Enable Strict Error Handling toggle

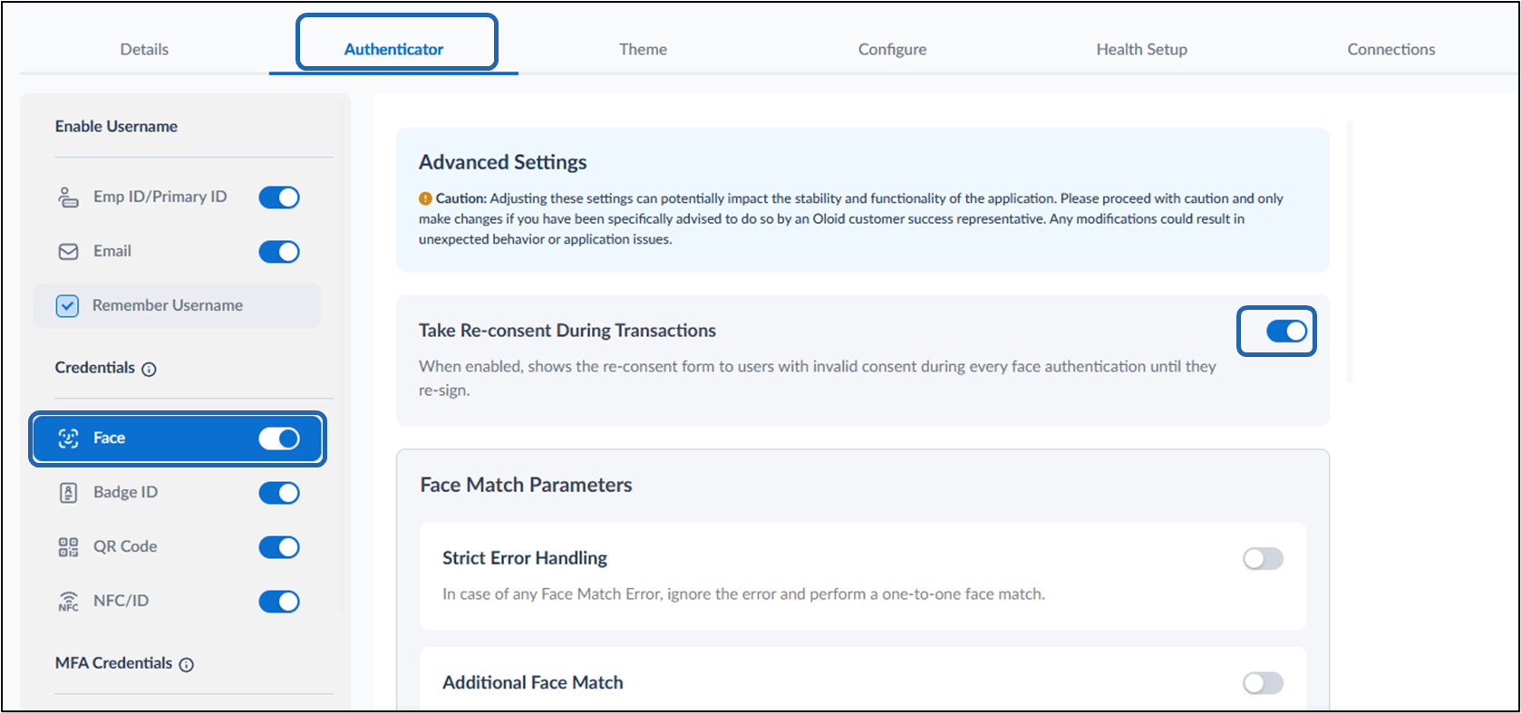[x=1263, y=559]
